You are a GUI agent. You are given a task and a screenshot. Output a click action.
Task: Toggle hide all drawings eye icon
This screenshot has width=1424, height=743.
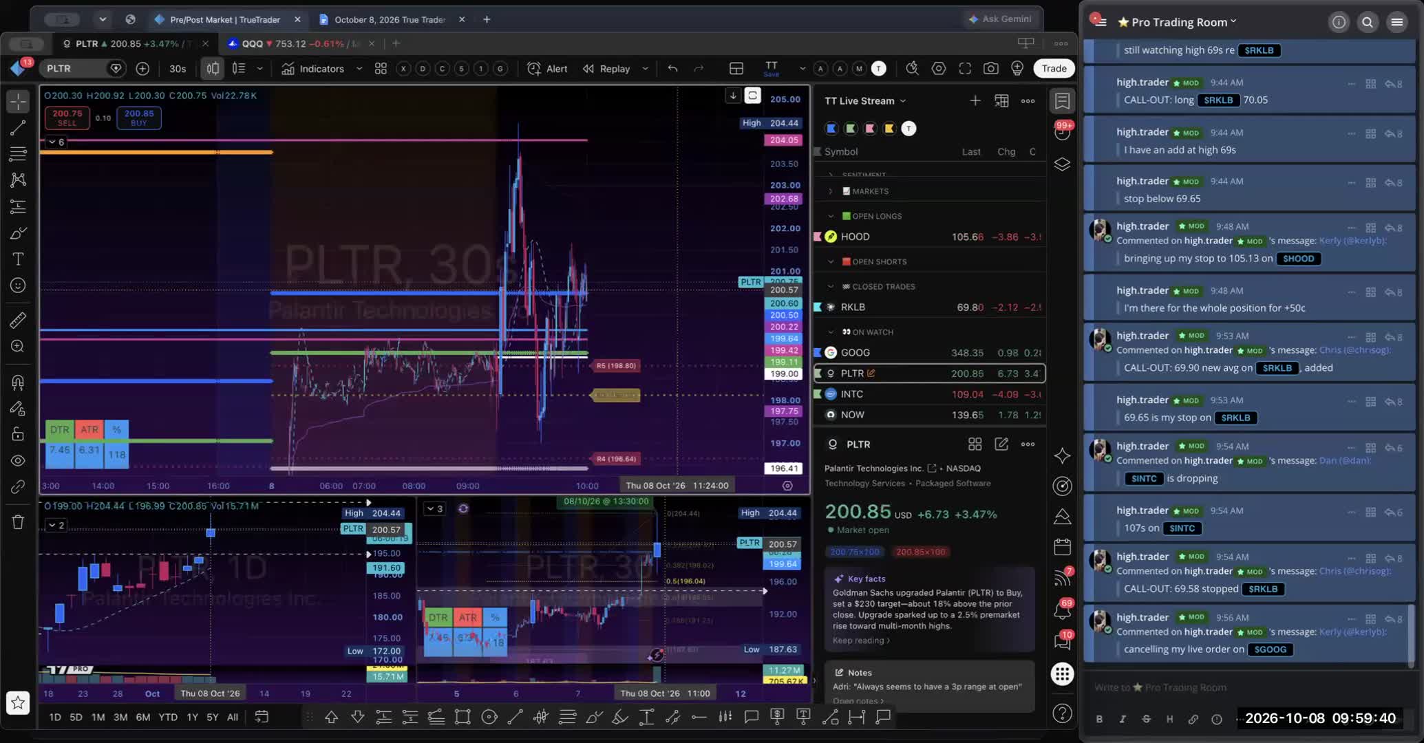point(18,460)
